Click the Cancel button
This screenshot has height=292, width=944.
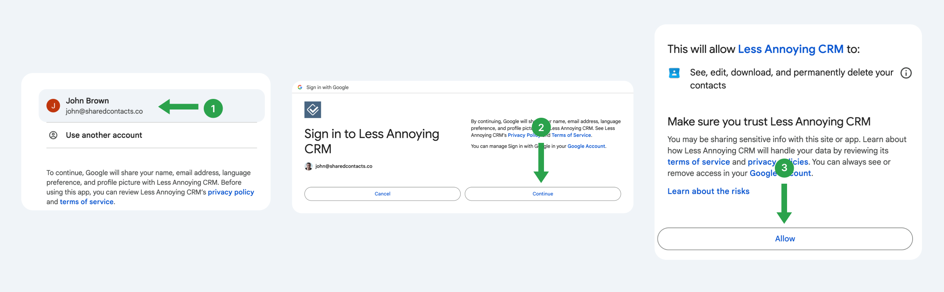[x=382, y=194]
